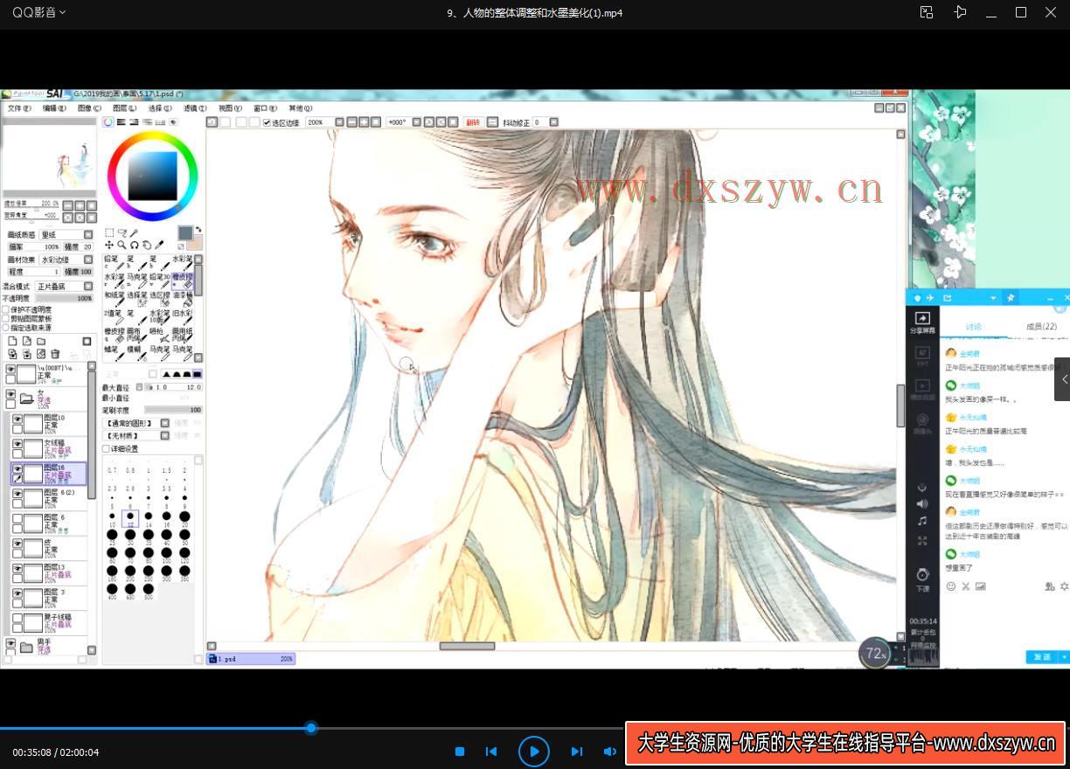Image resolution: width=1070 pixels, height=769 pixels.
Task: Merge layer down icon
Action: (27, 354)
